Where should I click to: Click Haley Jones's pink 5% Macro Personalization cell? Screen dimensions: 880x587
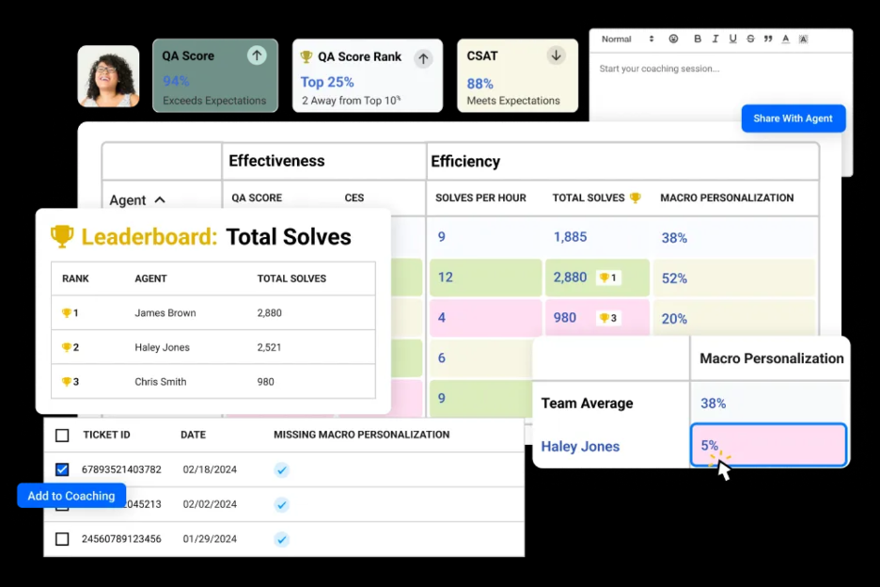768,446
